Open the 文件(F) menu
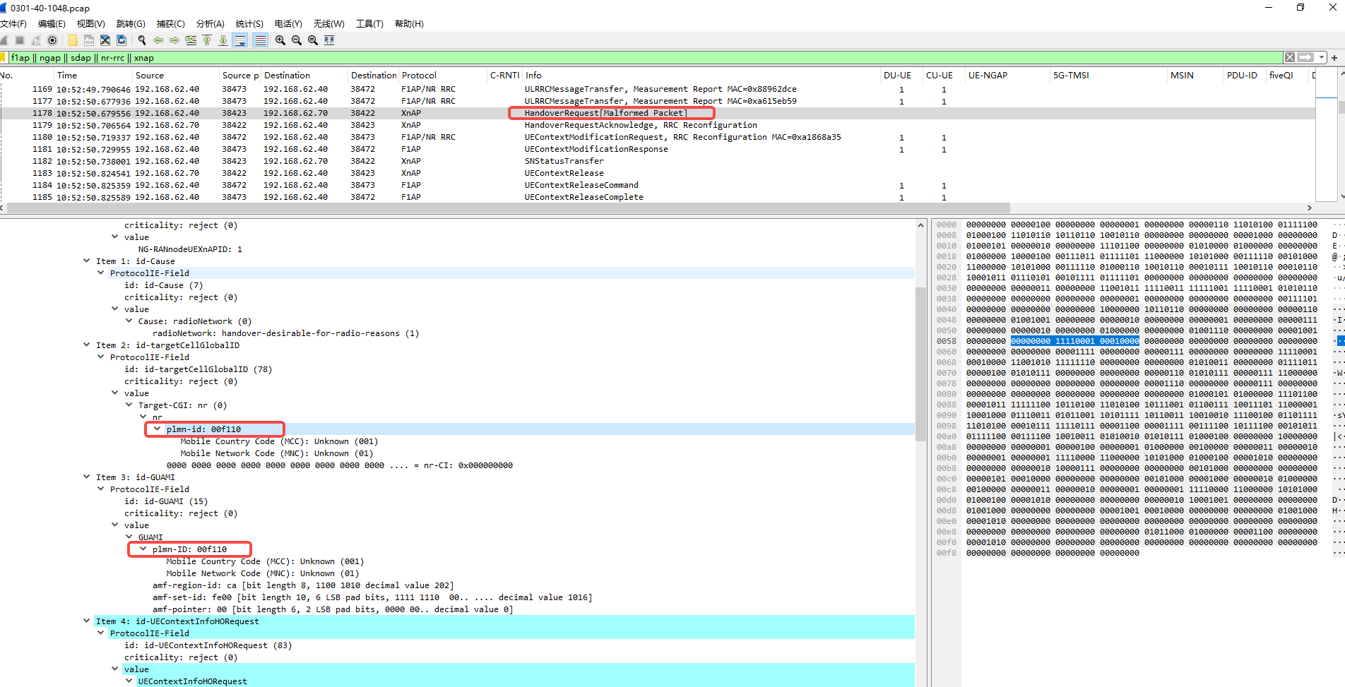 (x=13, y=24)
